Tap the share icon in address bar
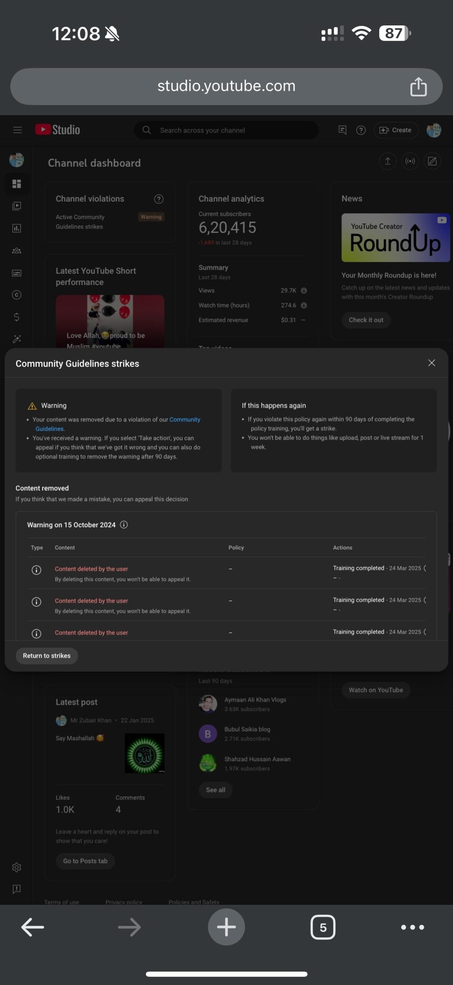 coord(418,87)
